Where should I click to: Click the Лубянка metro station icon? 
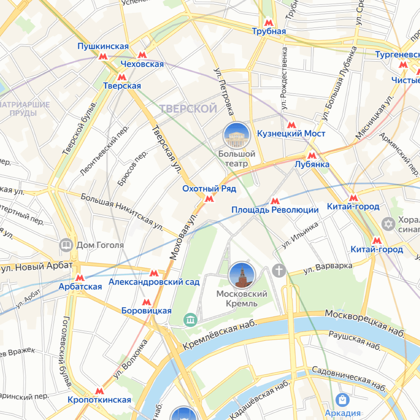[x=312, y=155]
